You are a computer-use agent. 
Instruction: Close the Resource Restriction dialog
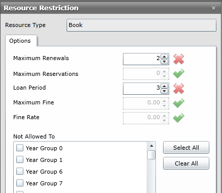click(x=213, y=8)
